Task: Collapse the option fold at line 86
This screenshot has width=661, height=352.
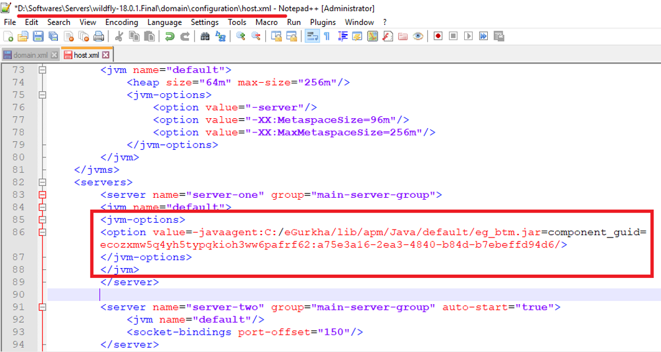Action: click(42, 232)
